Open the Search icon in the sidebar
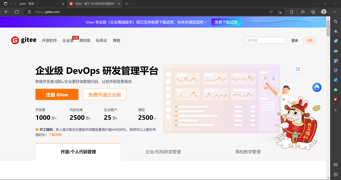Screen dimensions: 341x180 [x=335, y=22]
